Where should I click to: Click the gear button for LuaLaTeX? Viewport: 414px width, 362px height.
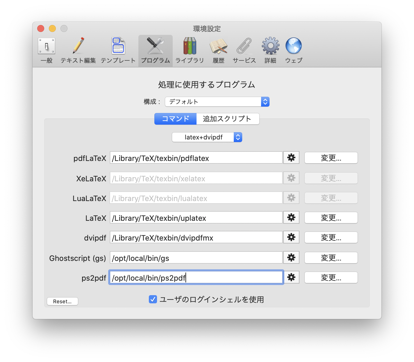(x=291, y=198)
